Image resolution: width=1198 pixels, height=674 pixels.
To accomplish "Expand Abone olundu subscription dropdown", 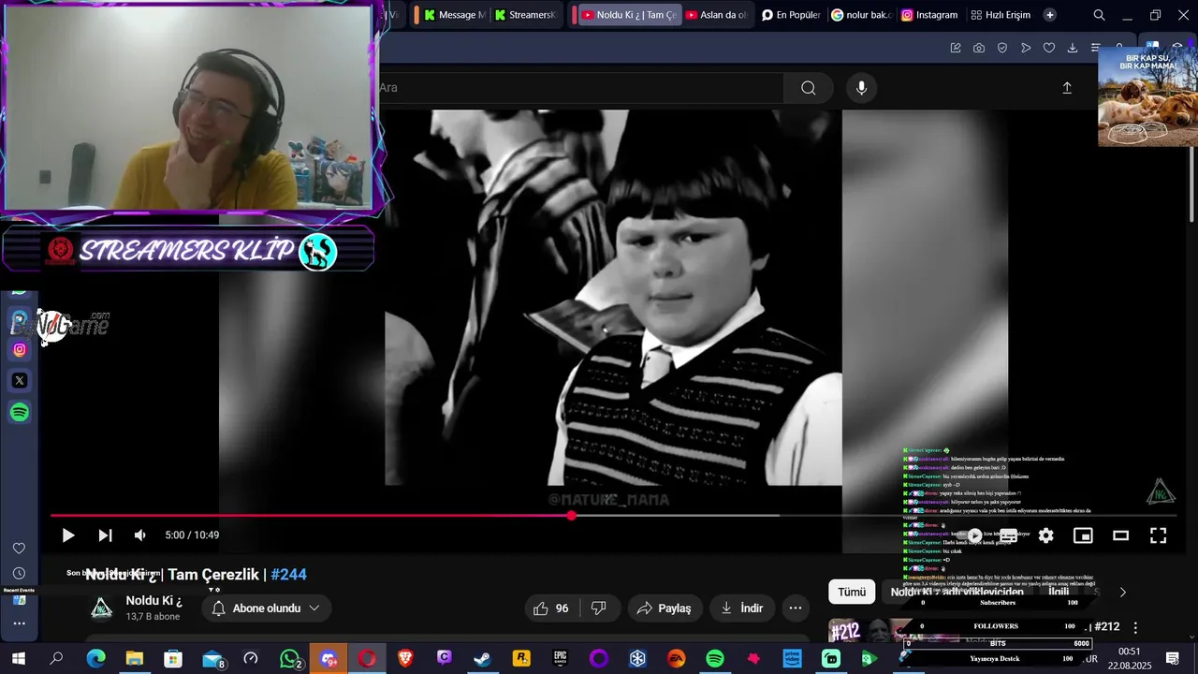I will 267,608.
